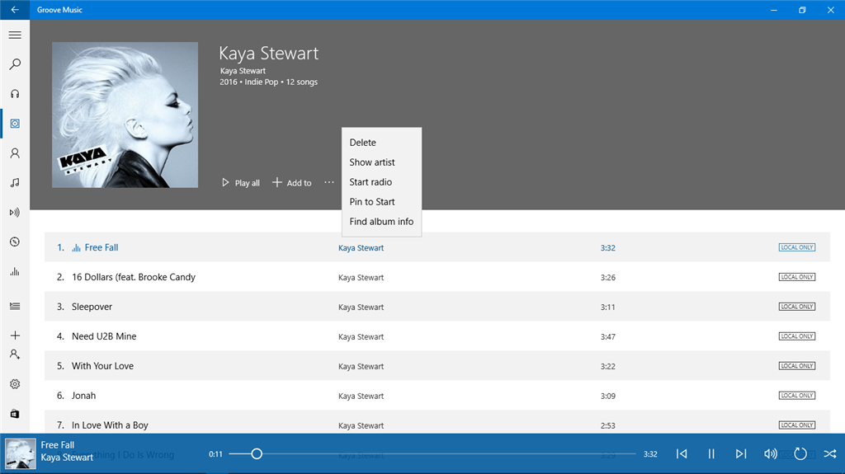Click Kaya Stewart artist link in Free Fall row
The image size is (845, 474).
point(361,248)
